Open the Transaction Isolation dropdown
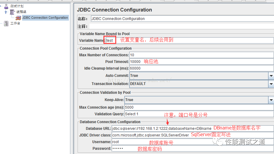274x154 pixels. [x=271, y=84]
